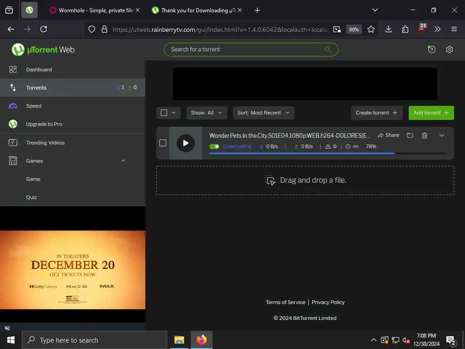Screen dimensions: 465x349
Task: Reload the page
Action: (x=44, y=29)
